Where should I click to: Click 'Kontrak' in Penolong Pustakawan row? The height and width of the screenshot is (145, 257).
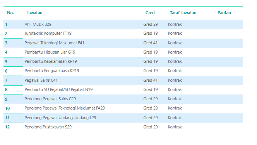[x=175, y=127]
